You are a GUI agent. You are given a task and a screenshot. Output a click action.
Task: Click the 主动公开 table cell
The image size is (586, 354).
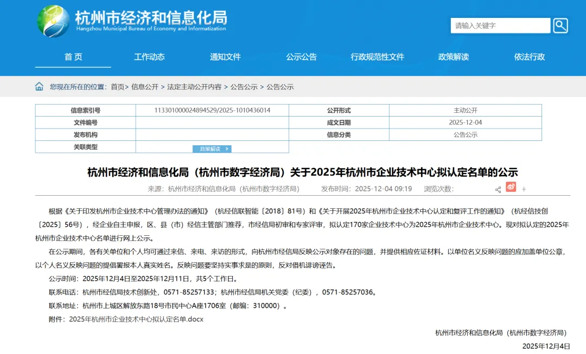pyautogui.click(x=466, y=111)
